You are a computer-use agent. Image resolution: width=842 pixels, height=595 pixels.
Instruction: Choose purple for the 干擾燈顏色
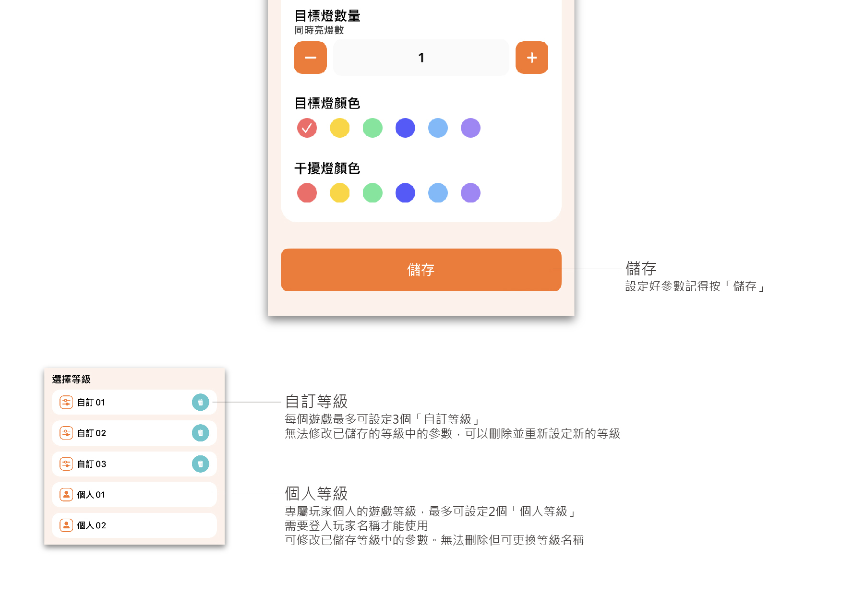tap(470, 192)
